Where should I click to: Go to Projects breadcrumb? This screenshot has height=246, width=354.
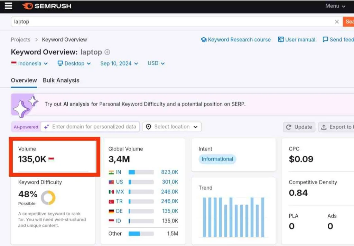point(20,40)
